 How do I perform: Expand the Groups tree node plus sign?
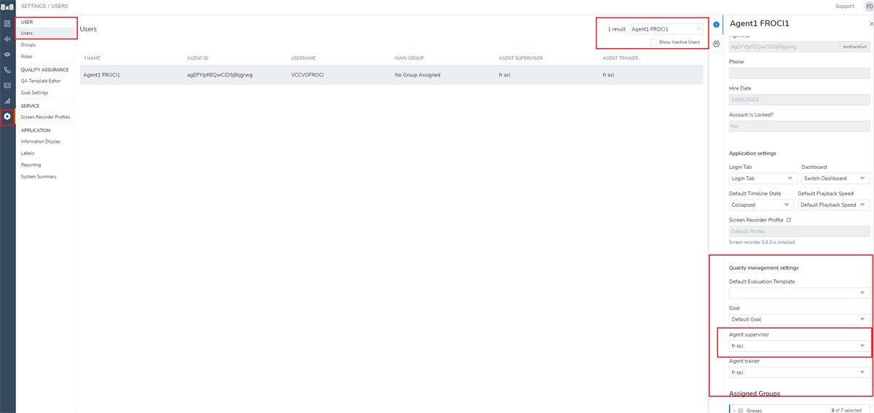coord(733,410)
